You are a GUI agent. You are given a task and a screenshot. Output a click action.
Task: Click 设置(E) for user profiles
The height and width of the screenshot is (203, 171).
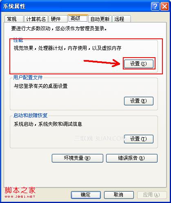coord(139,101)
